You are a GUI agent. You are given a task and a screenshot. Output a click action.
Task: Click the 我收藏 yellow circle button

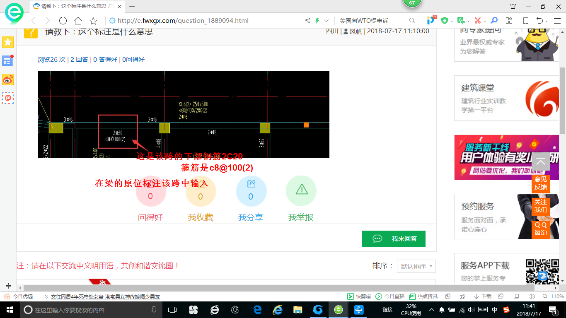[201, 191]
